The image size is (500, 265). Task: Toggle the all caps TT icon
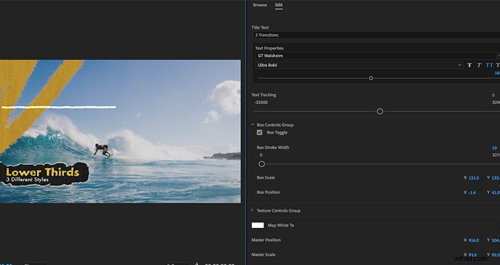point(489,65)
